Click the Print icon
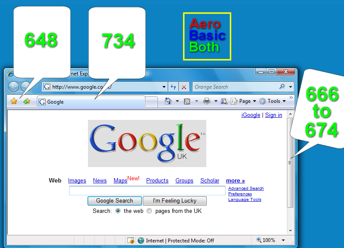This screenshot has height=248, width=344. pos(207,101)
